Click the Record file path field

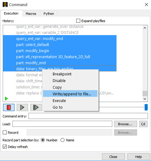pyautogui.click(x=70, y=132)
